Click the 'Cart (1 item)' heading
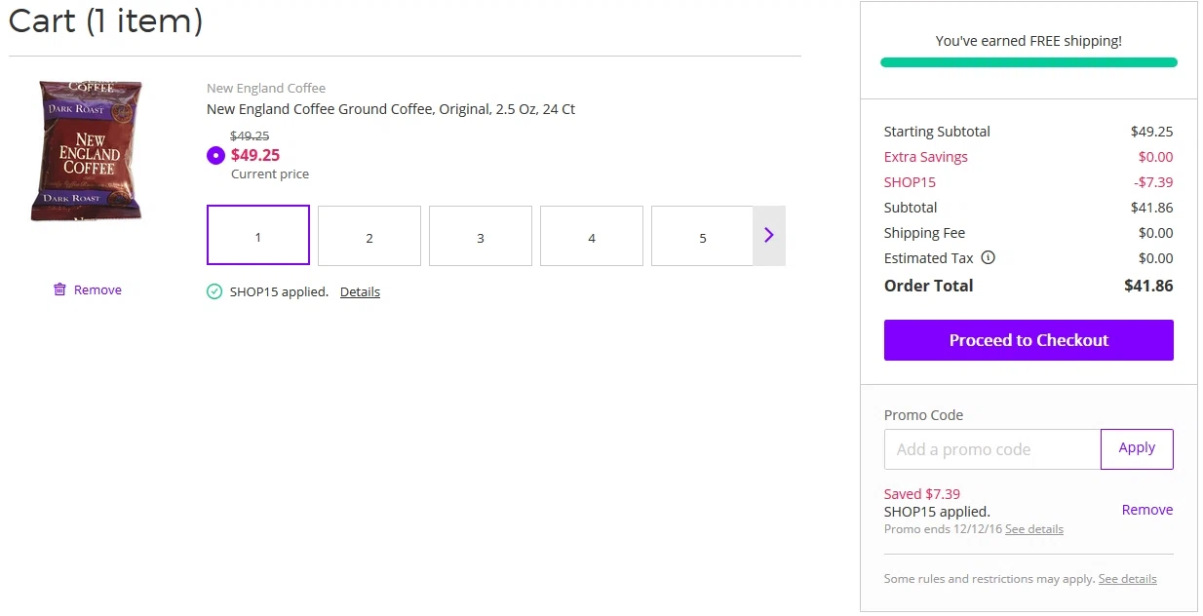 click(x=105, y=21)
